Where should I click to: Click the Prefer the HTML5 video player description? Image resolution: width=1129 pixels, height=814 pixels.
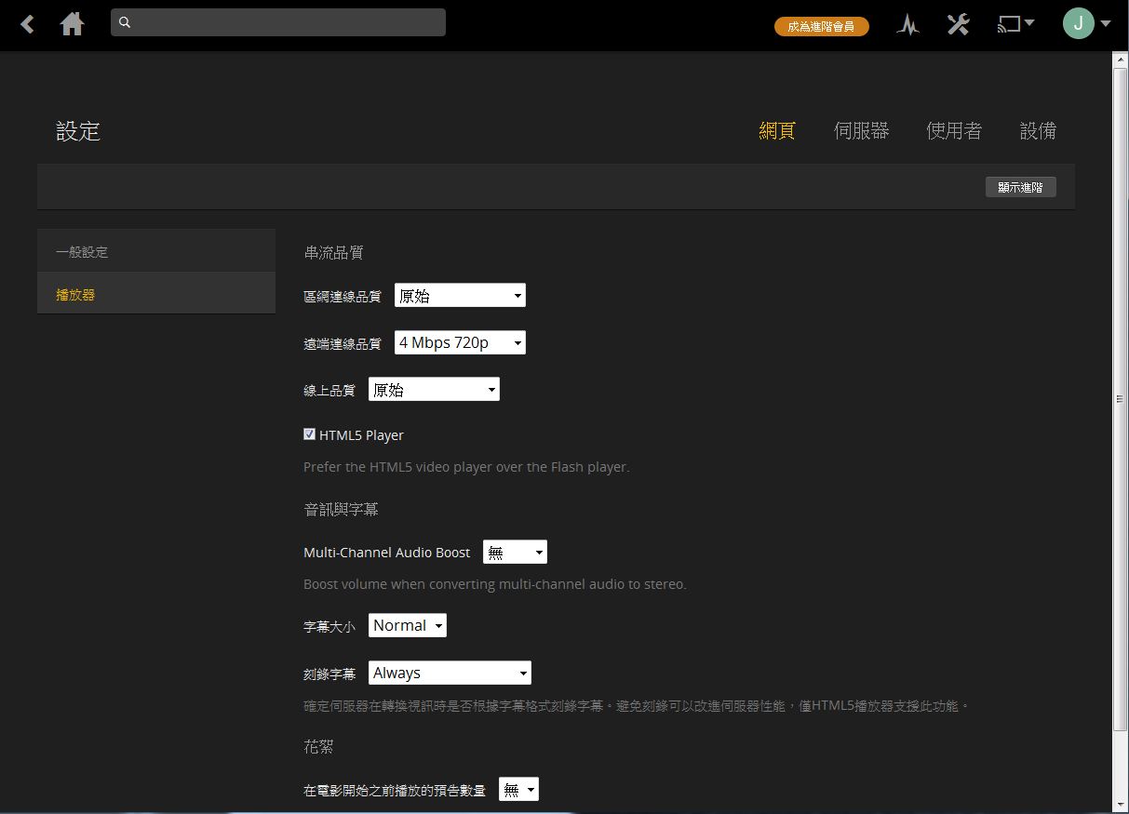(x=466, y=467)
